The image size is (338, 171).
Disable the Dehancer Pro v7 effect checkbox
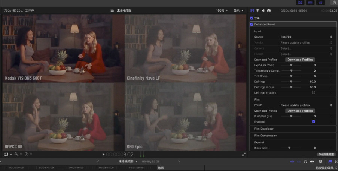click(252, 24)
